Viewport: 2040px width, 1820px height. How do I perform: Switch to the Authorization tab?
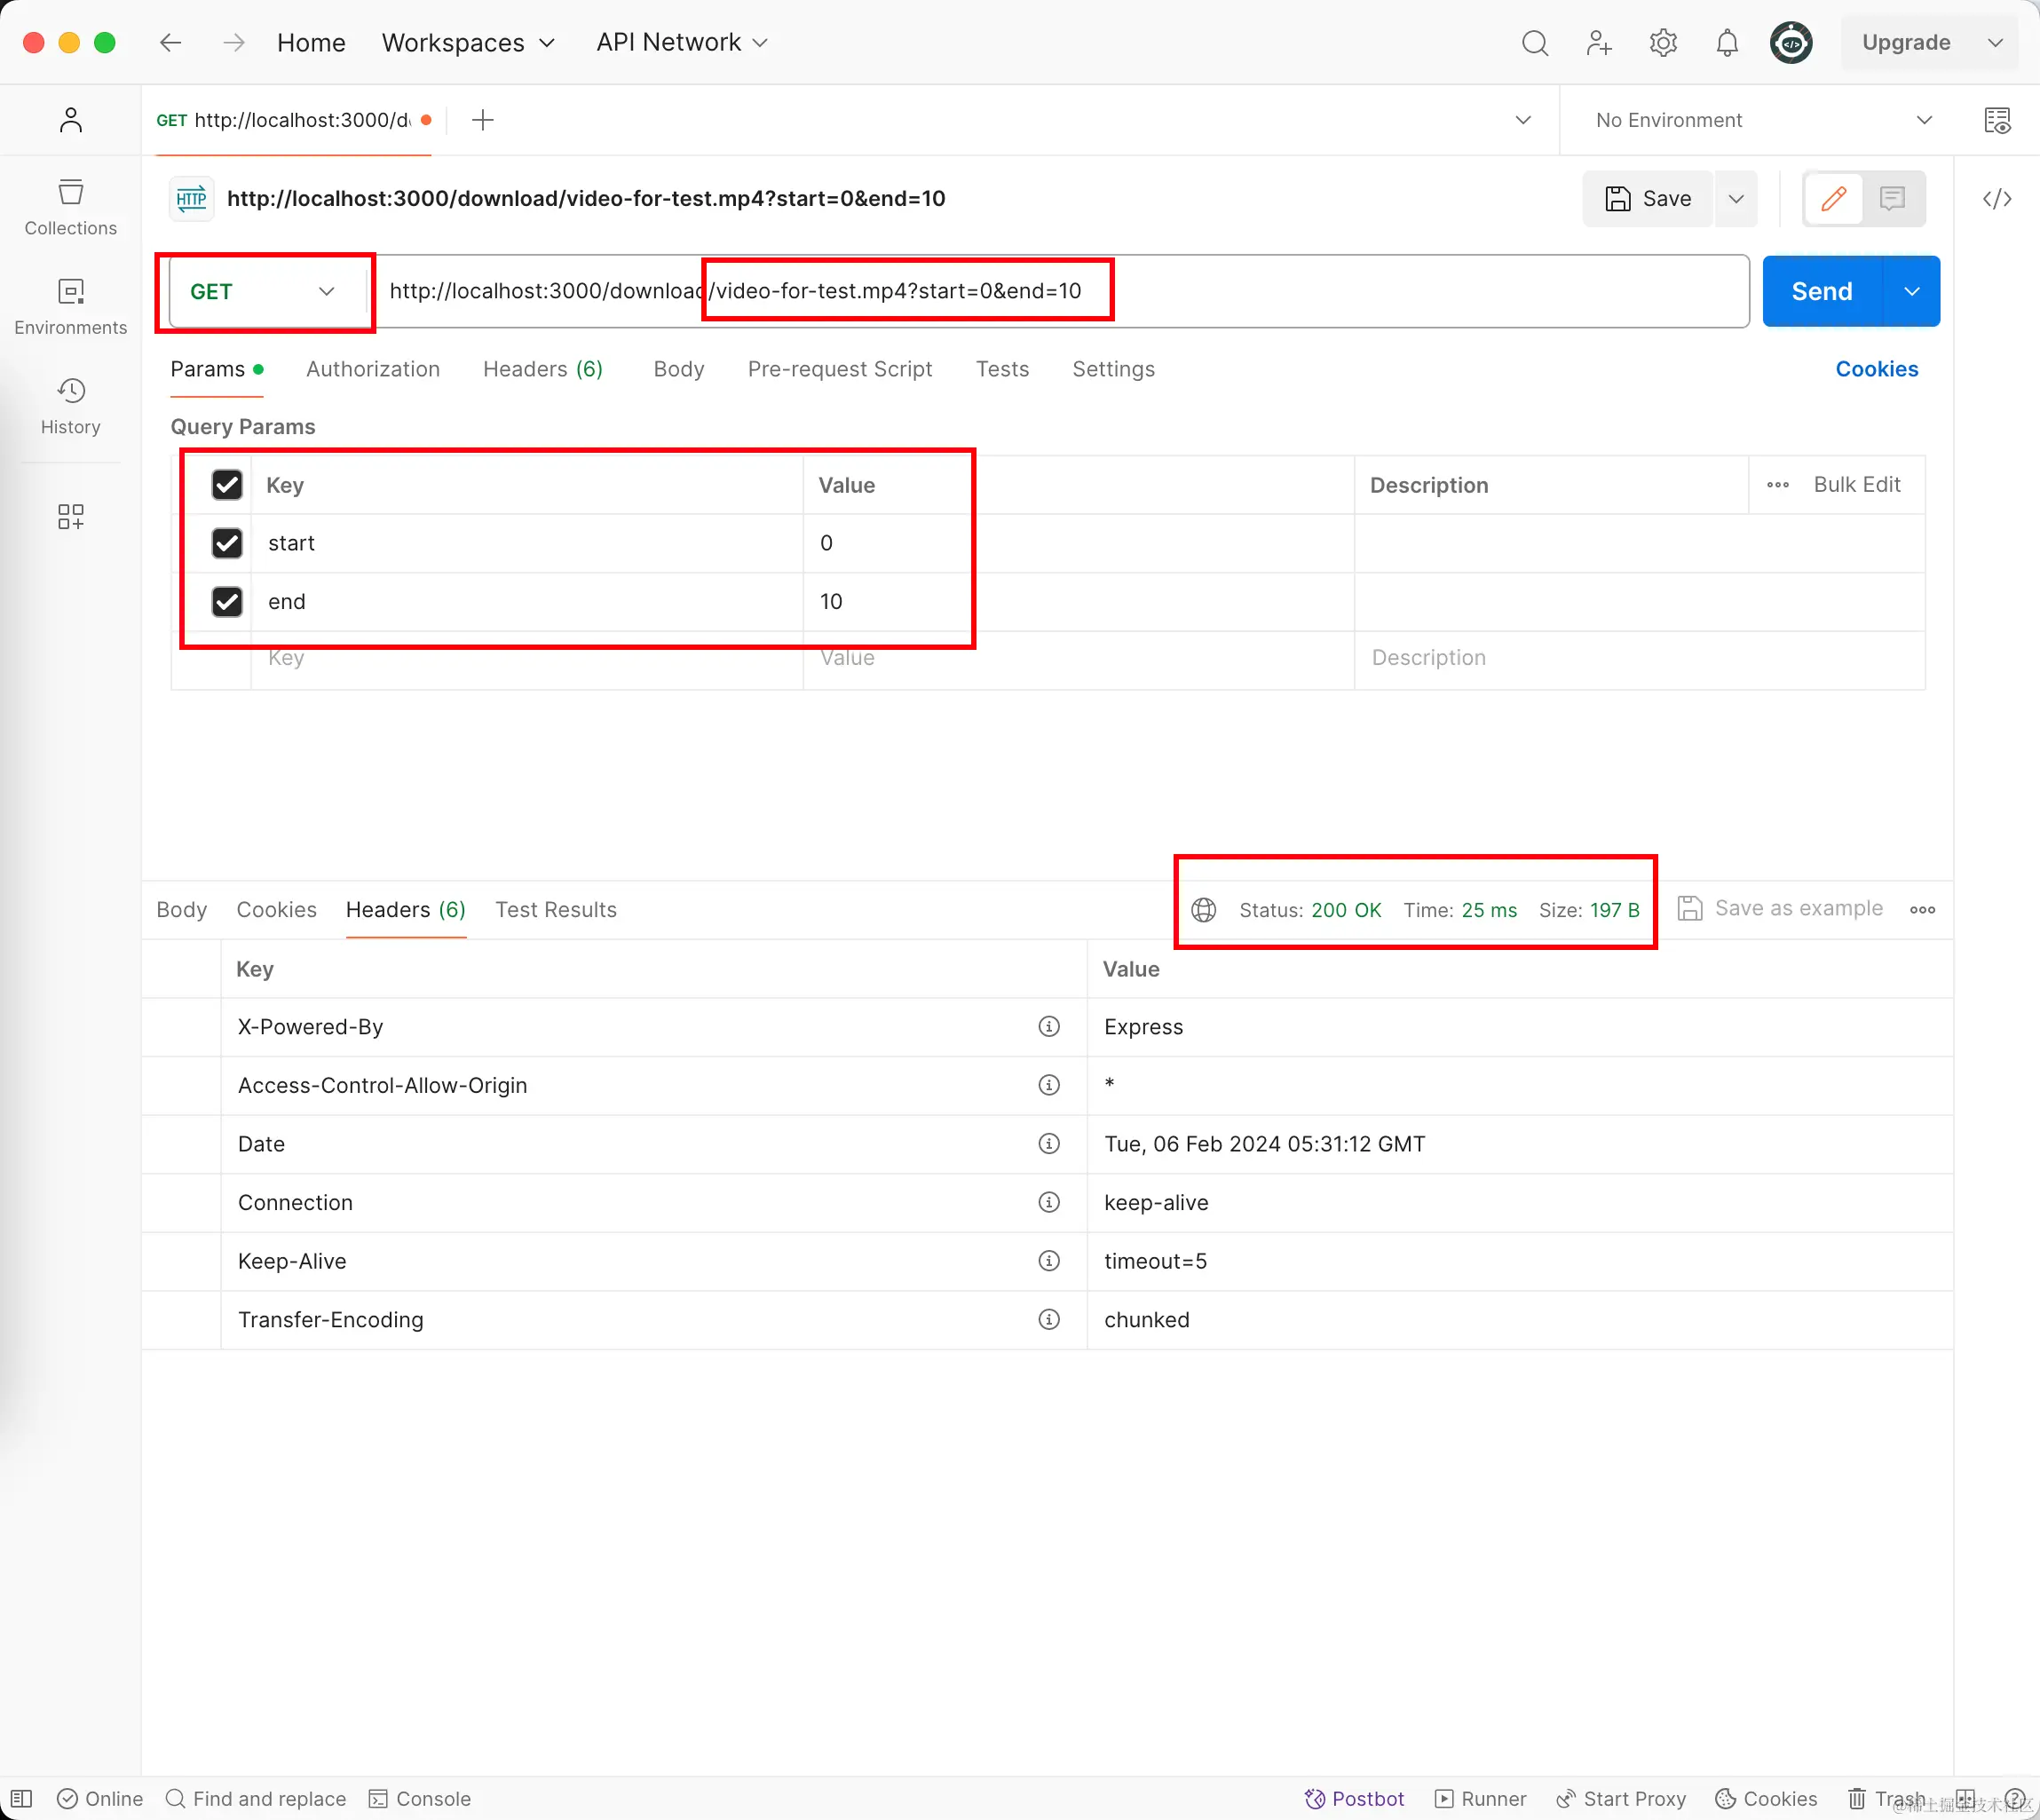tap(373, 369)
